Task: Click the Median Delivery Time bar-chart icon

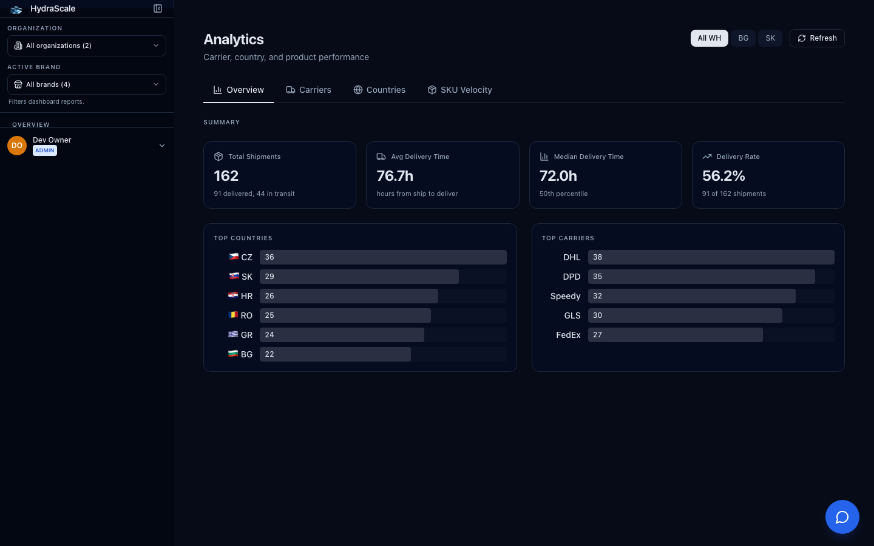Action: [x=544, y=157]
